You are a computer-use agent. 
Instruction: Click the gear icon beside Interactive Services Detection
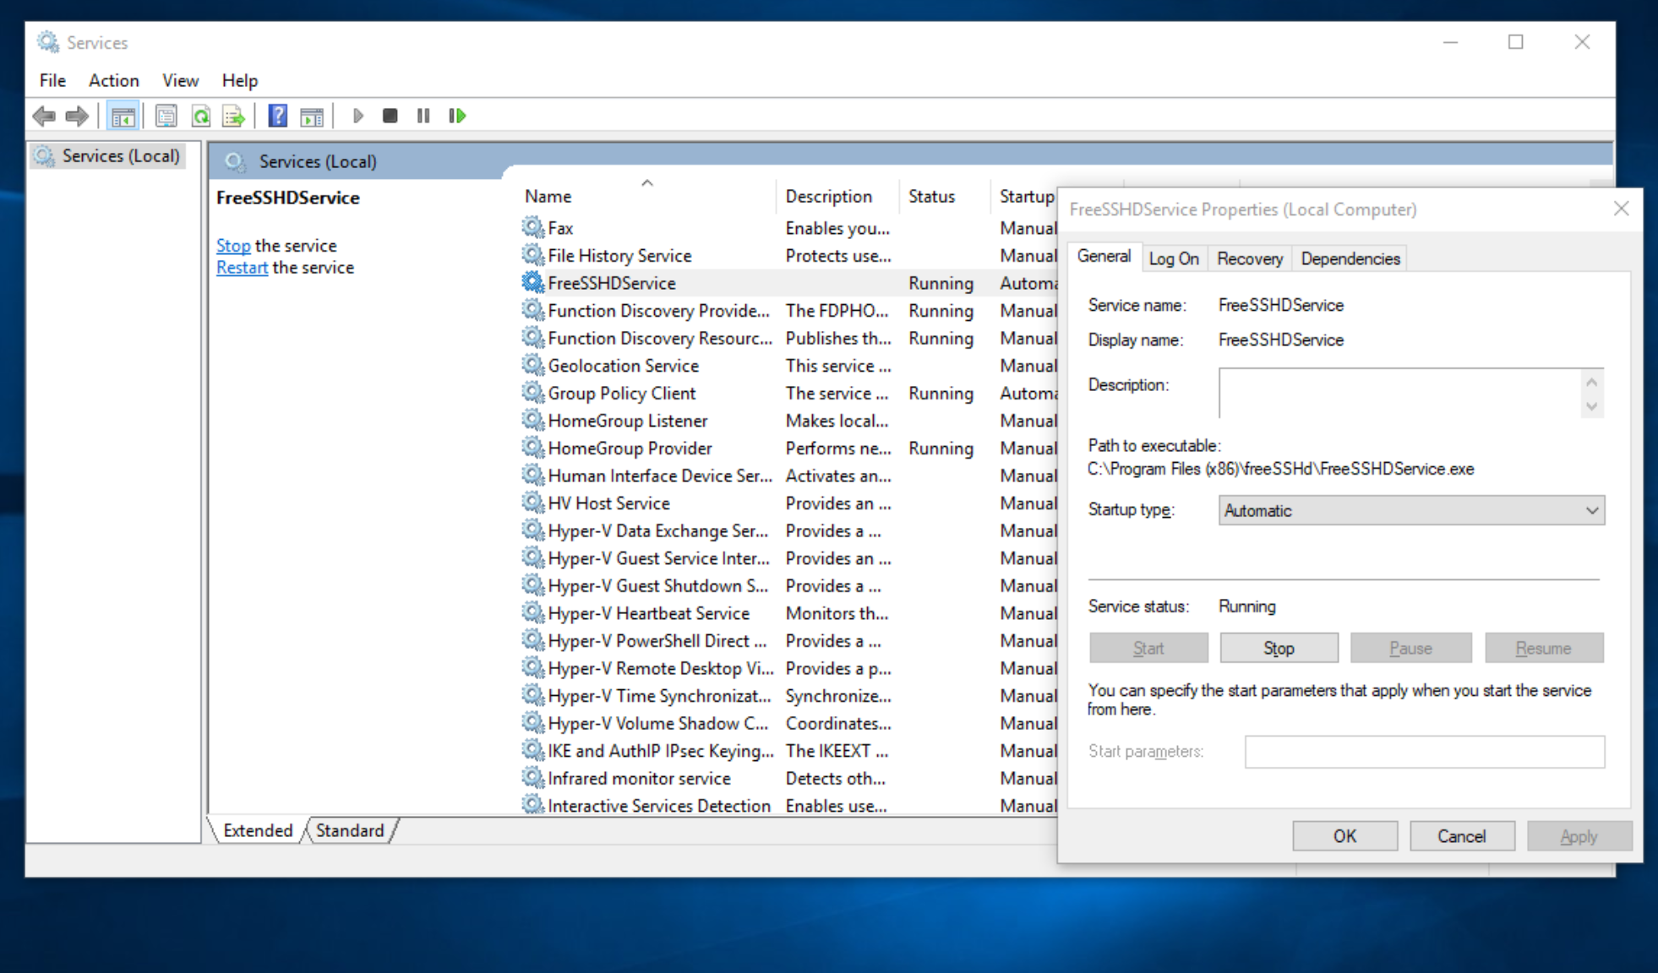point(532,805)
